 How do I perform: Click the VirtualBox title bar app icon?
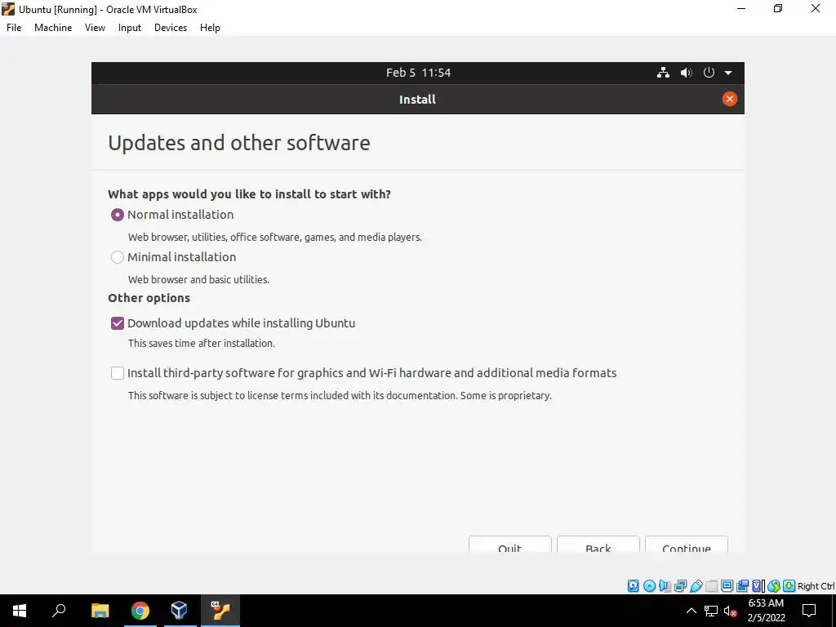click(x=8, y=9)
